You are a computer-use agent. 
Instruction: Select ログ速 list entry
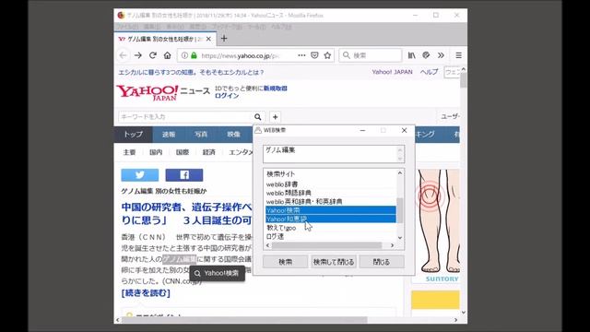pyautogui.click(x=331, y=236)
